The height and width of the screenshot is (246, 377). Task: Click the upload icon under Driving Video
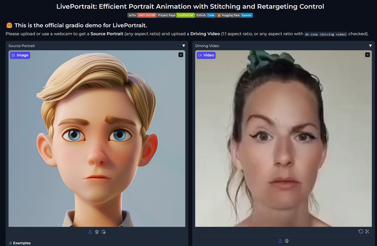click(x=280, y=241)
